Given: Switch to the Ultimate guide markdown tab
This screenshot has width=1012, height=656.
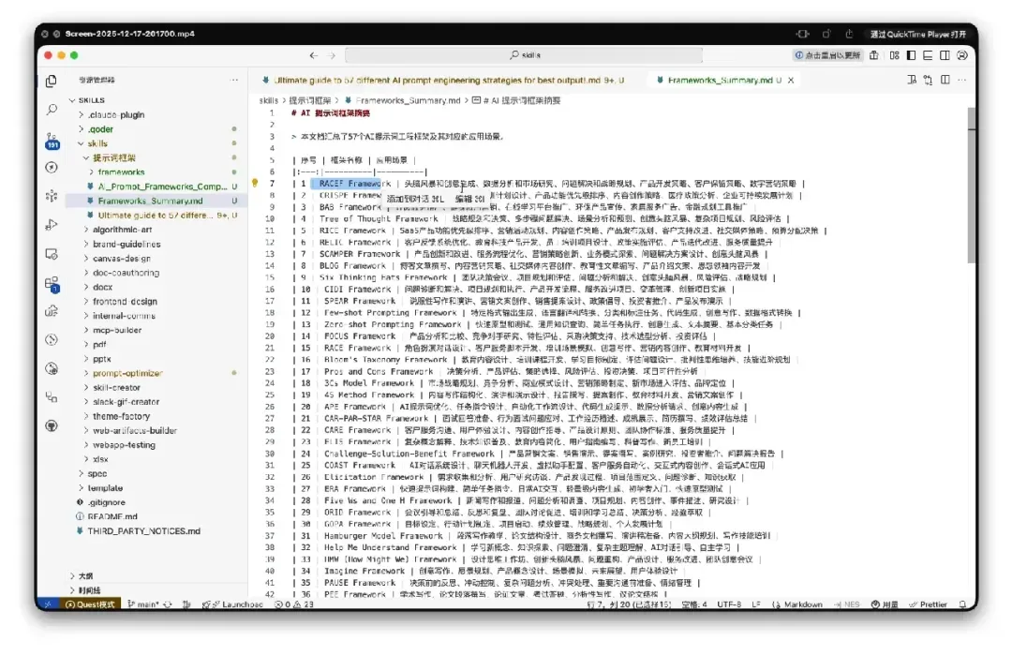Looking at the screenshot, I should click(442, 80).
